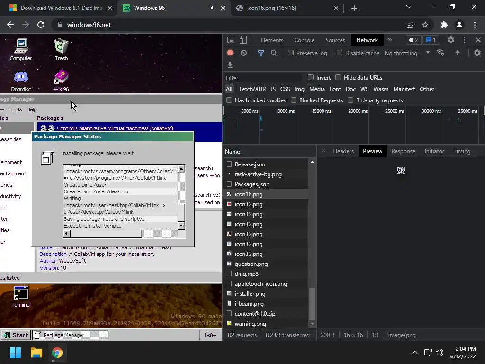Screen dimensions: 485x364
Task: Click the share page icon
Action: pyautogui.click(x=410, y=25)
